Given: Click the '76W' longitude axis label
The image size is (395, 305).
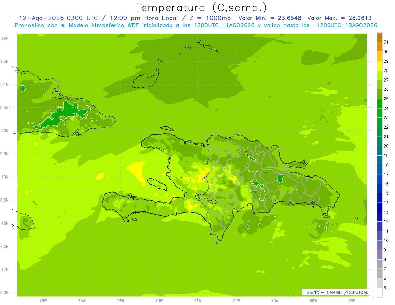Looking at the screenshot, I should (x=43, y=301).
